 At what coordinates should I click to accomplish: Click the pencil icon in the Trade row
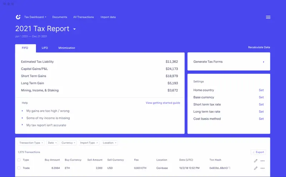256,168
